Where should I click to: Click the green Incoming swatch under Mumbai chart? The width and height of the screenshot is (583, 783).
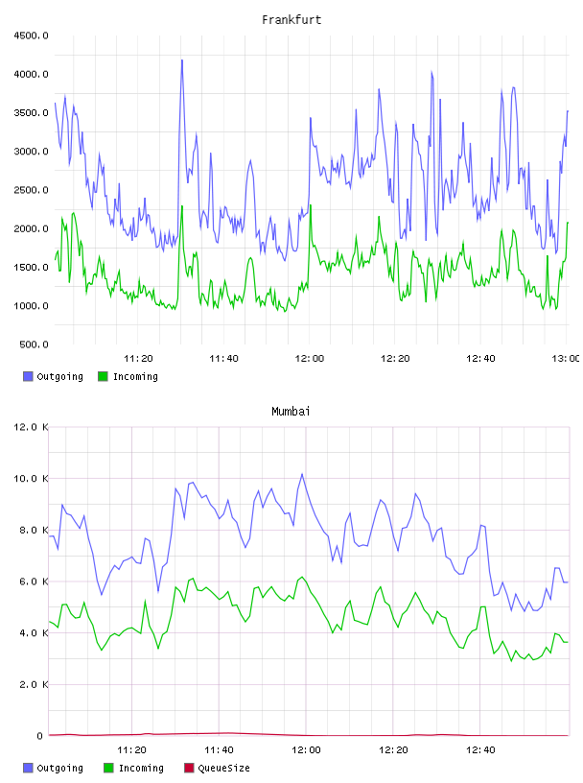108,768
